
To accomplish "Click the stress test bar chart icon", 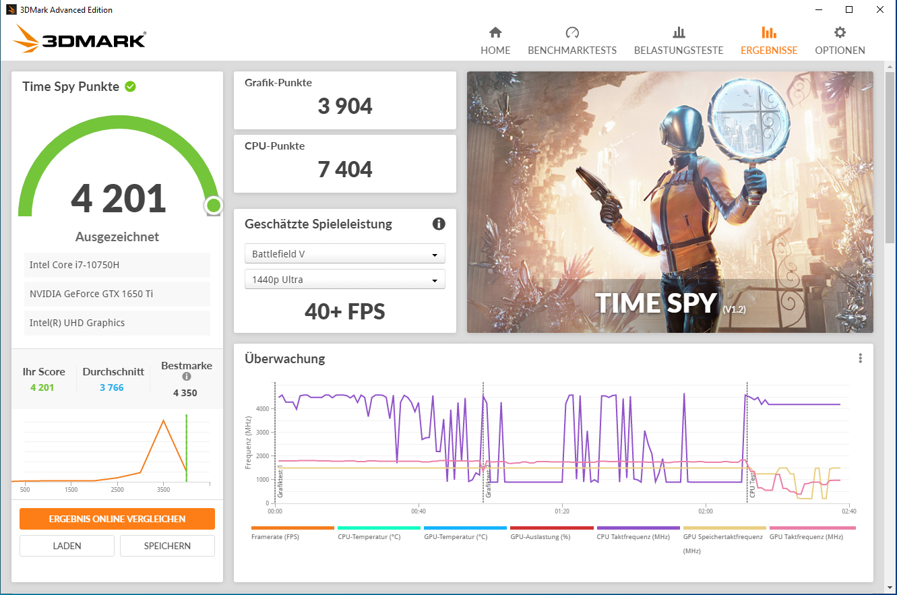I will (x=679, y=32).
